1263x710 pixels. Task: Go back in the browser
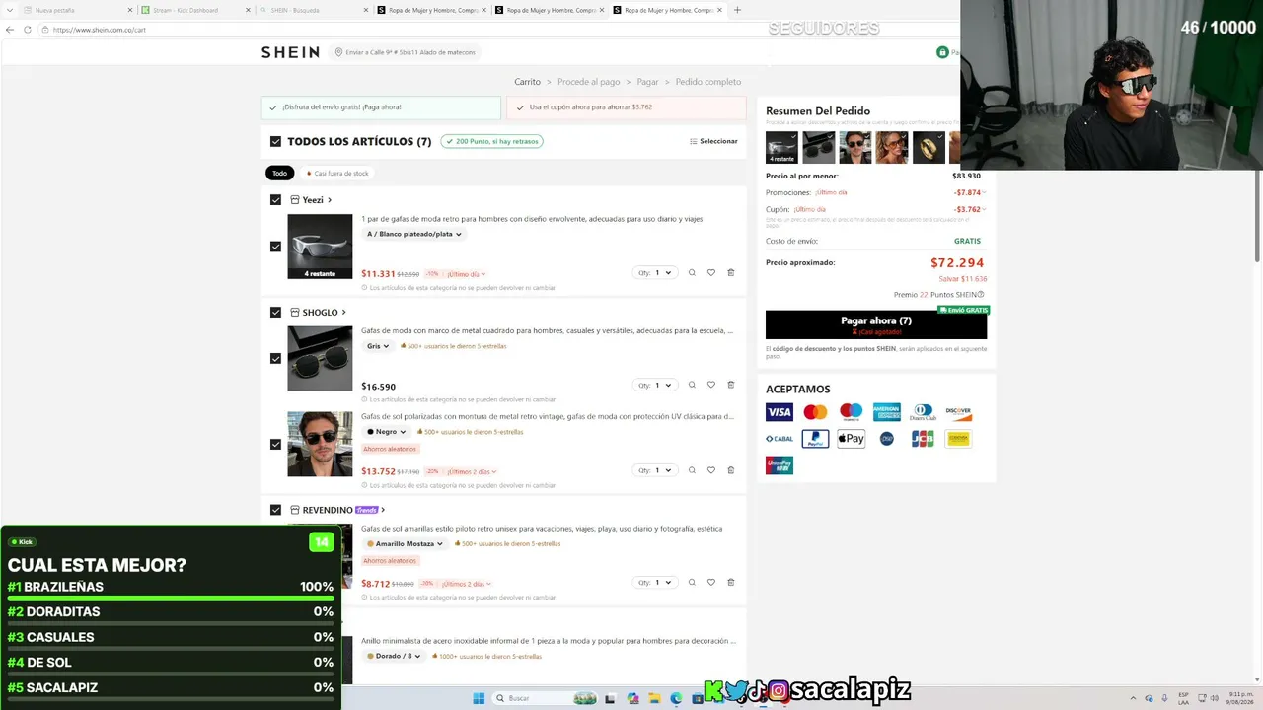pos(10,30)
